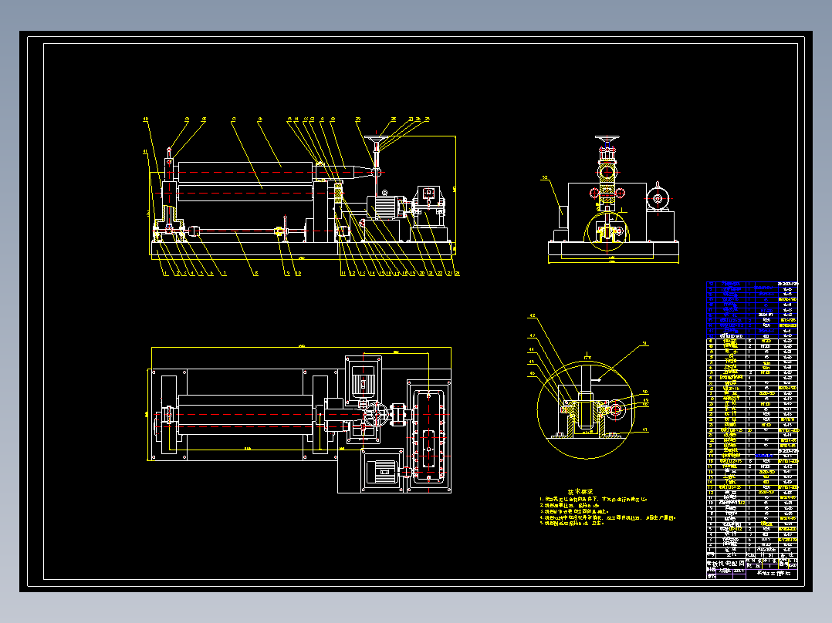Select part callout number 11 below front view
The height and width of the screenshot is (623, 832).
pos(343,274)
